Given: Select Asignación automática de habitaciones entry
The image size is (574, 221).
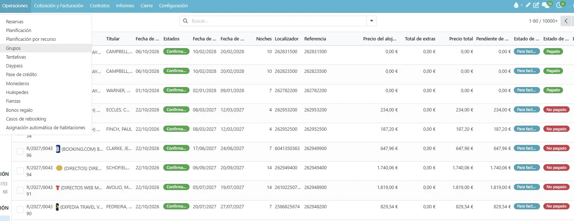Looking at the screenshot, I should 46,128.
